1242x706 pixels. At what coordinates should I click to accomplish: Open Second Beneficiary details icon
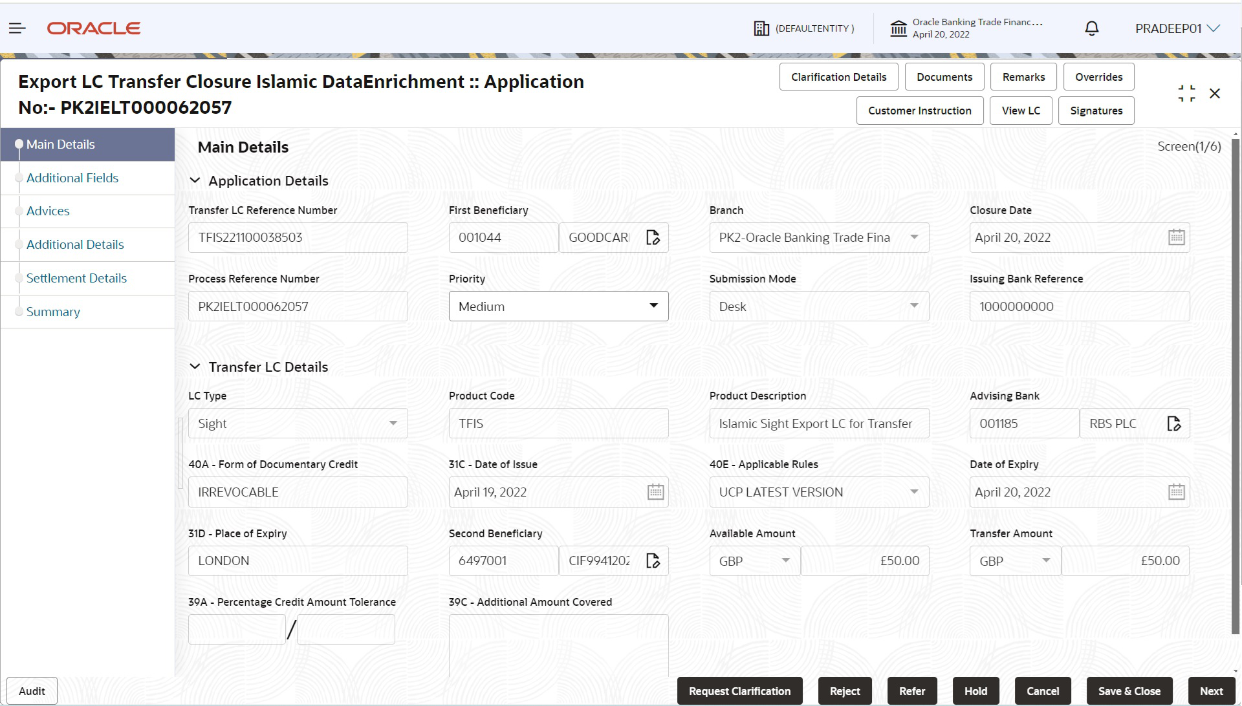click(653, 561)
